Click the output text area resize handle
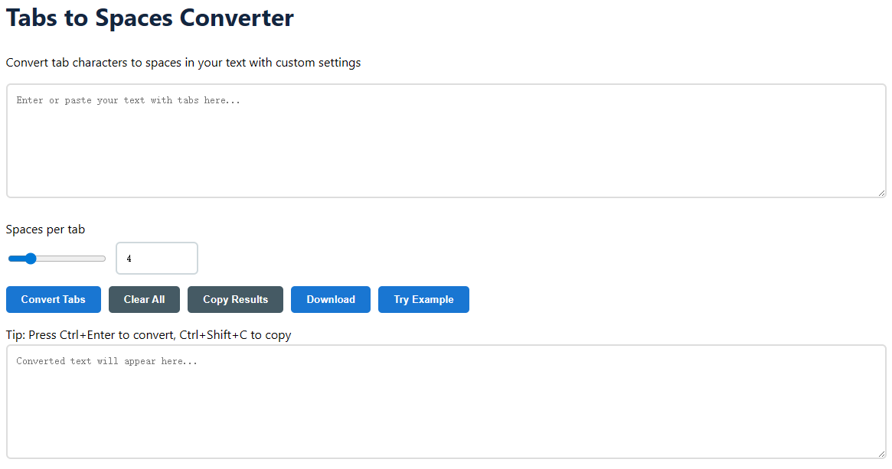This screenshot has width=892, height=469. [881, 454]
